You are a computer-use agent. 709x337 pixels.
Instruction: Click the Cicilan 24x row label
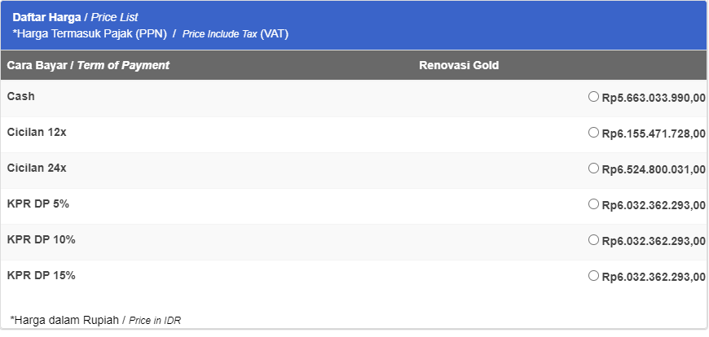(37, 168)
